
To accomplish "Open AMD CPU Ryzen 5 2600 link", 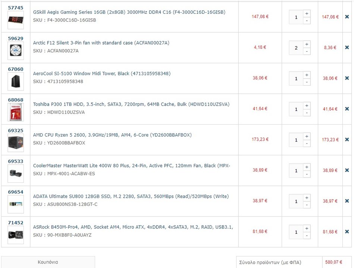I will (x=112, y=135).
